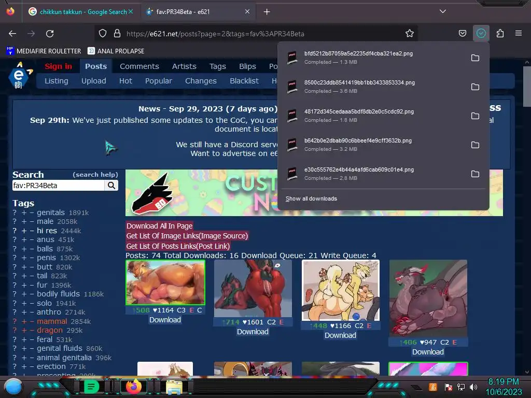The height and width of the screenshot is (398, 531).
Task: Open the Firefox hamburger menu
Action: [518, 34]
